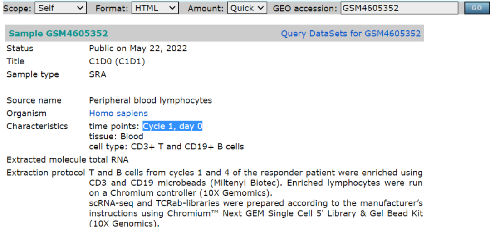Click the highlighted 'Cycle 1, day 0' text
Image resolution: width=490 pixels, height=227 pixels.
point(172,126)
